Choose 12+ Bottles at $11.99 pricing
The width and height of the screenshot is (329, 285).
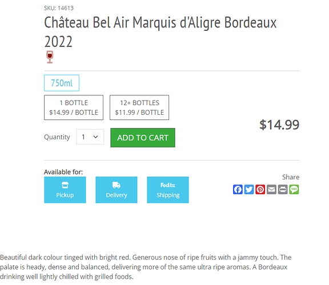139,107
